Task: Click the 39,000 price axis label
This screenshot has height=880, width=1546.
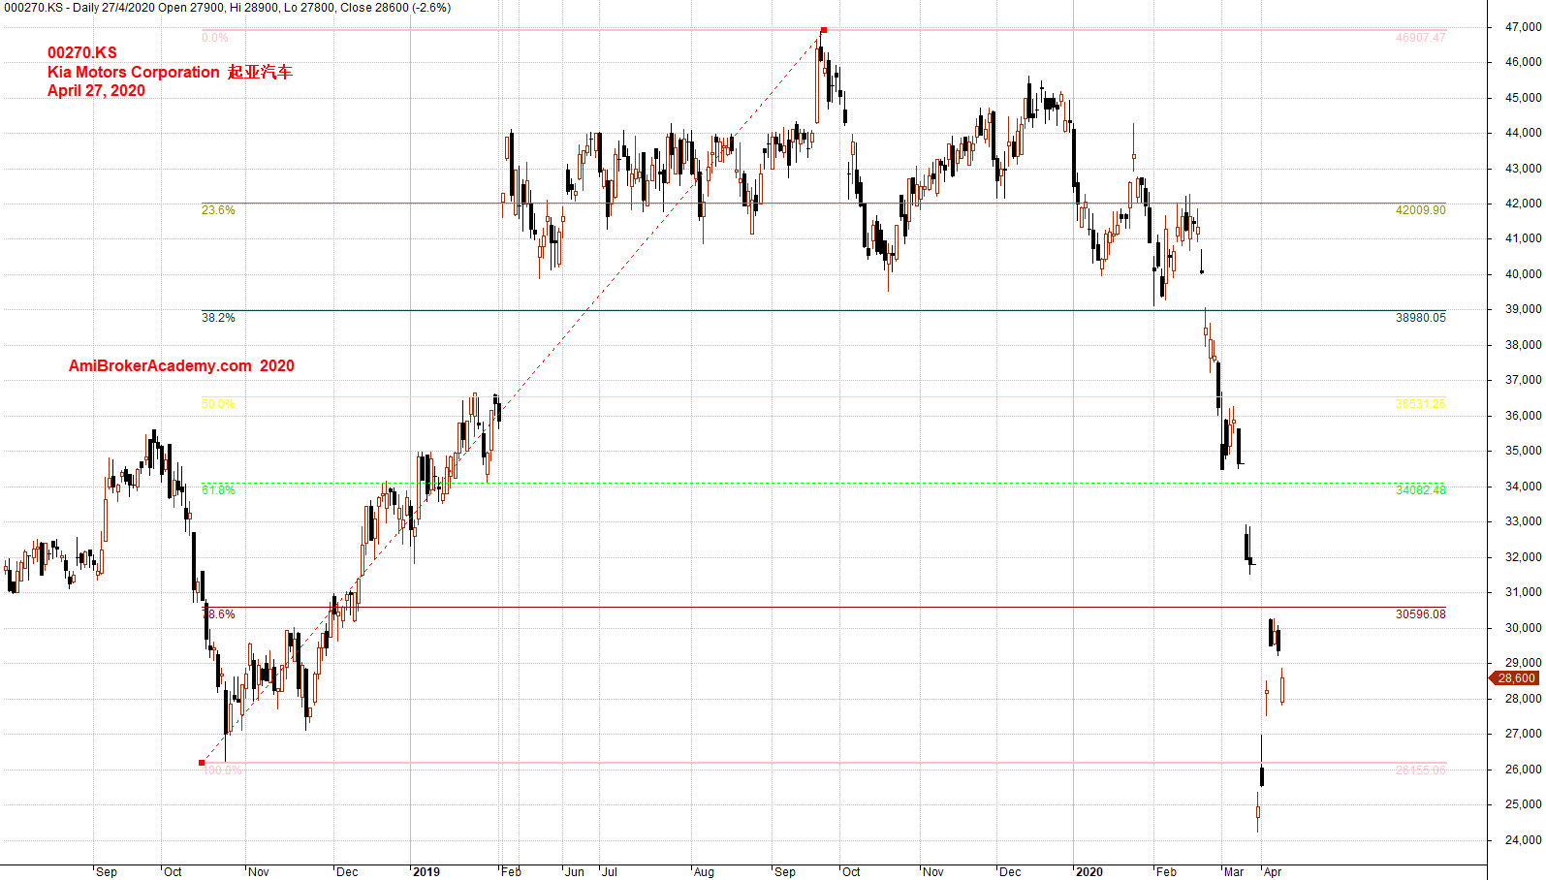Action: click(1523, 309)
